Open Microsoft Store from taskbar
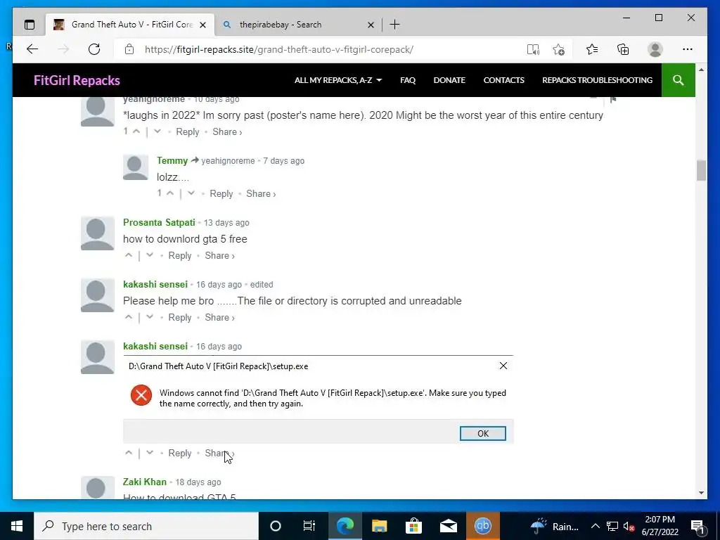 point(413,526)
